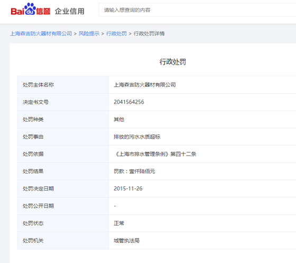Navigate to 行政处罚 breadcrumb link
Image resolution: width=296 pixels, height=263 pixels.
pyautogui.click(x=116, y=34)
